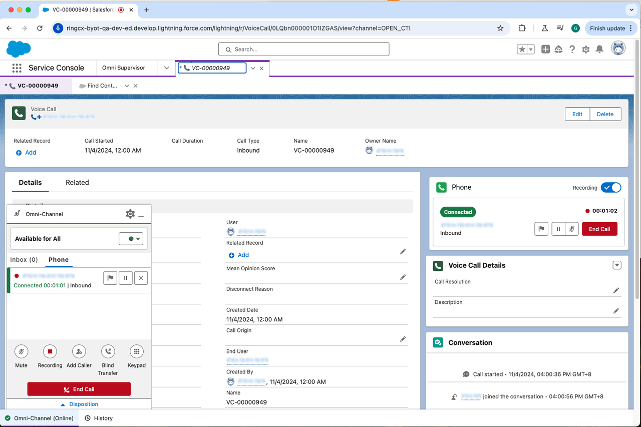Viewport: 641px width, 427px height.
Task: Click the Edit button
Action: click(x=577, y=114)
